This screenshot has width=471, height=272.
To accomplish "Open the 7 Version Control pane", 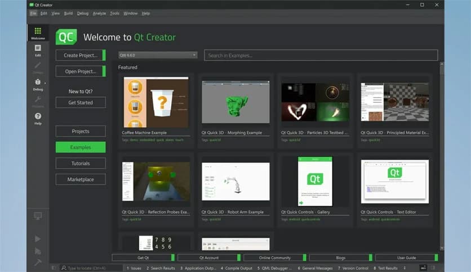I will 353,268.
